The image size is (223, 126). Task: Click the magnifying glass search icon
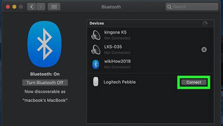click(x=169, y=7)
